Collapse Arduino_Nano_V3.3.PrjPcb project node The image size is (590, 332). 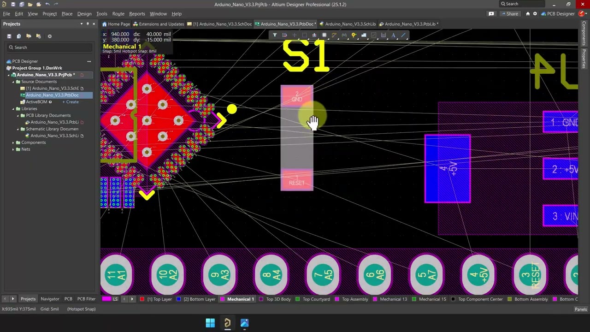tap(9, 75)
